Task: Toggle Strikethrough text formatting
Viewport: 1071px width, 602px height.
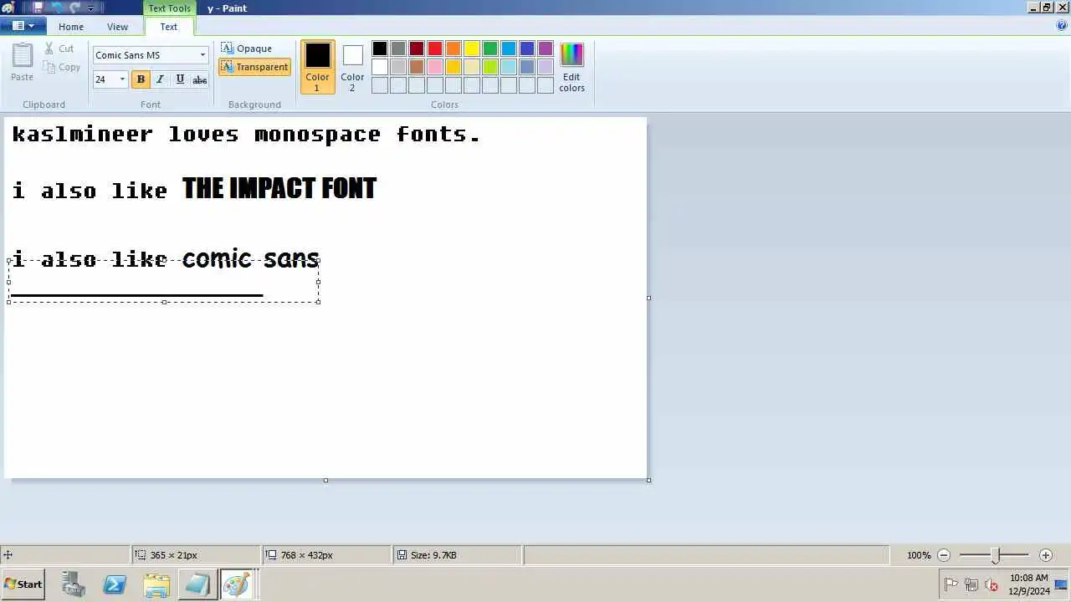Action: point(199,79)
